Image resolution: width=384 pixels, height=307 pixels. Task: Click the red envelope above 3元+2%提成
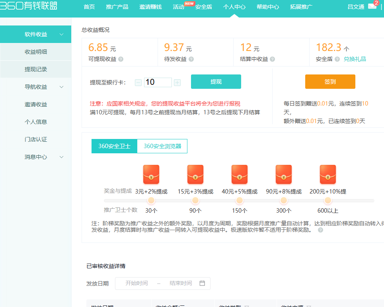pyautogui.click(x=151, y=174)
